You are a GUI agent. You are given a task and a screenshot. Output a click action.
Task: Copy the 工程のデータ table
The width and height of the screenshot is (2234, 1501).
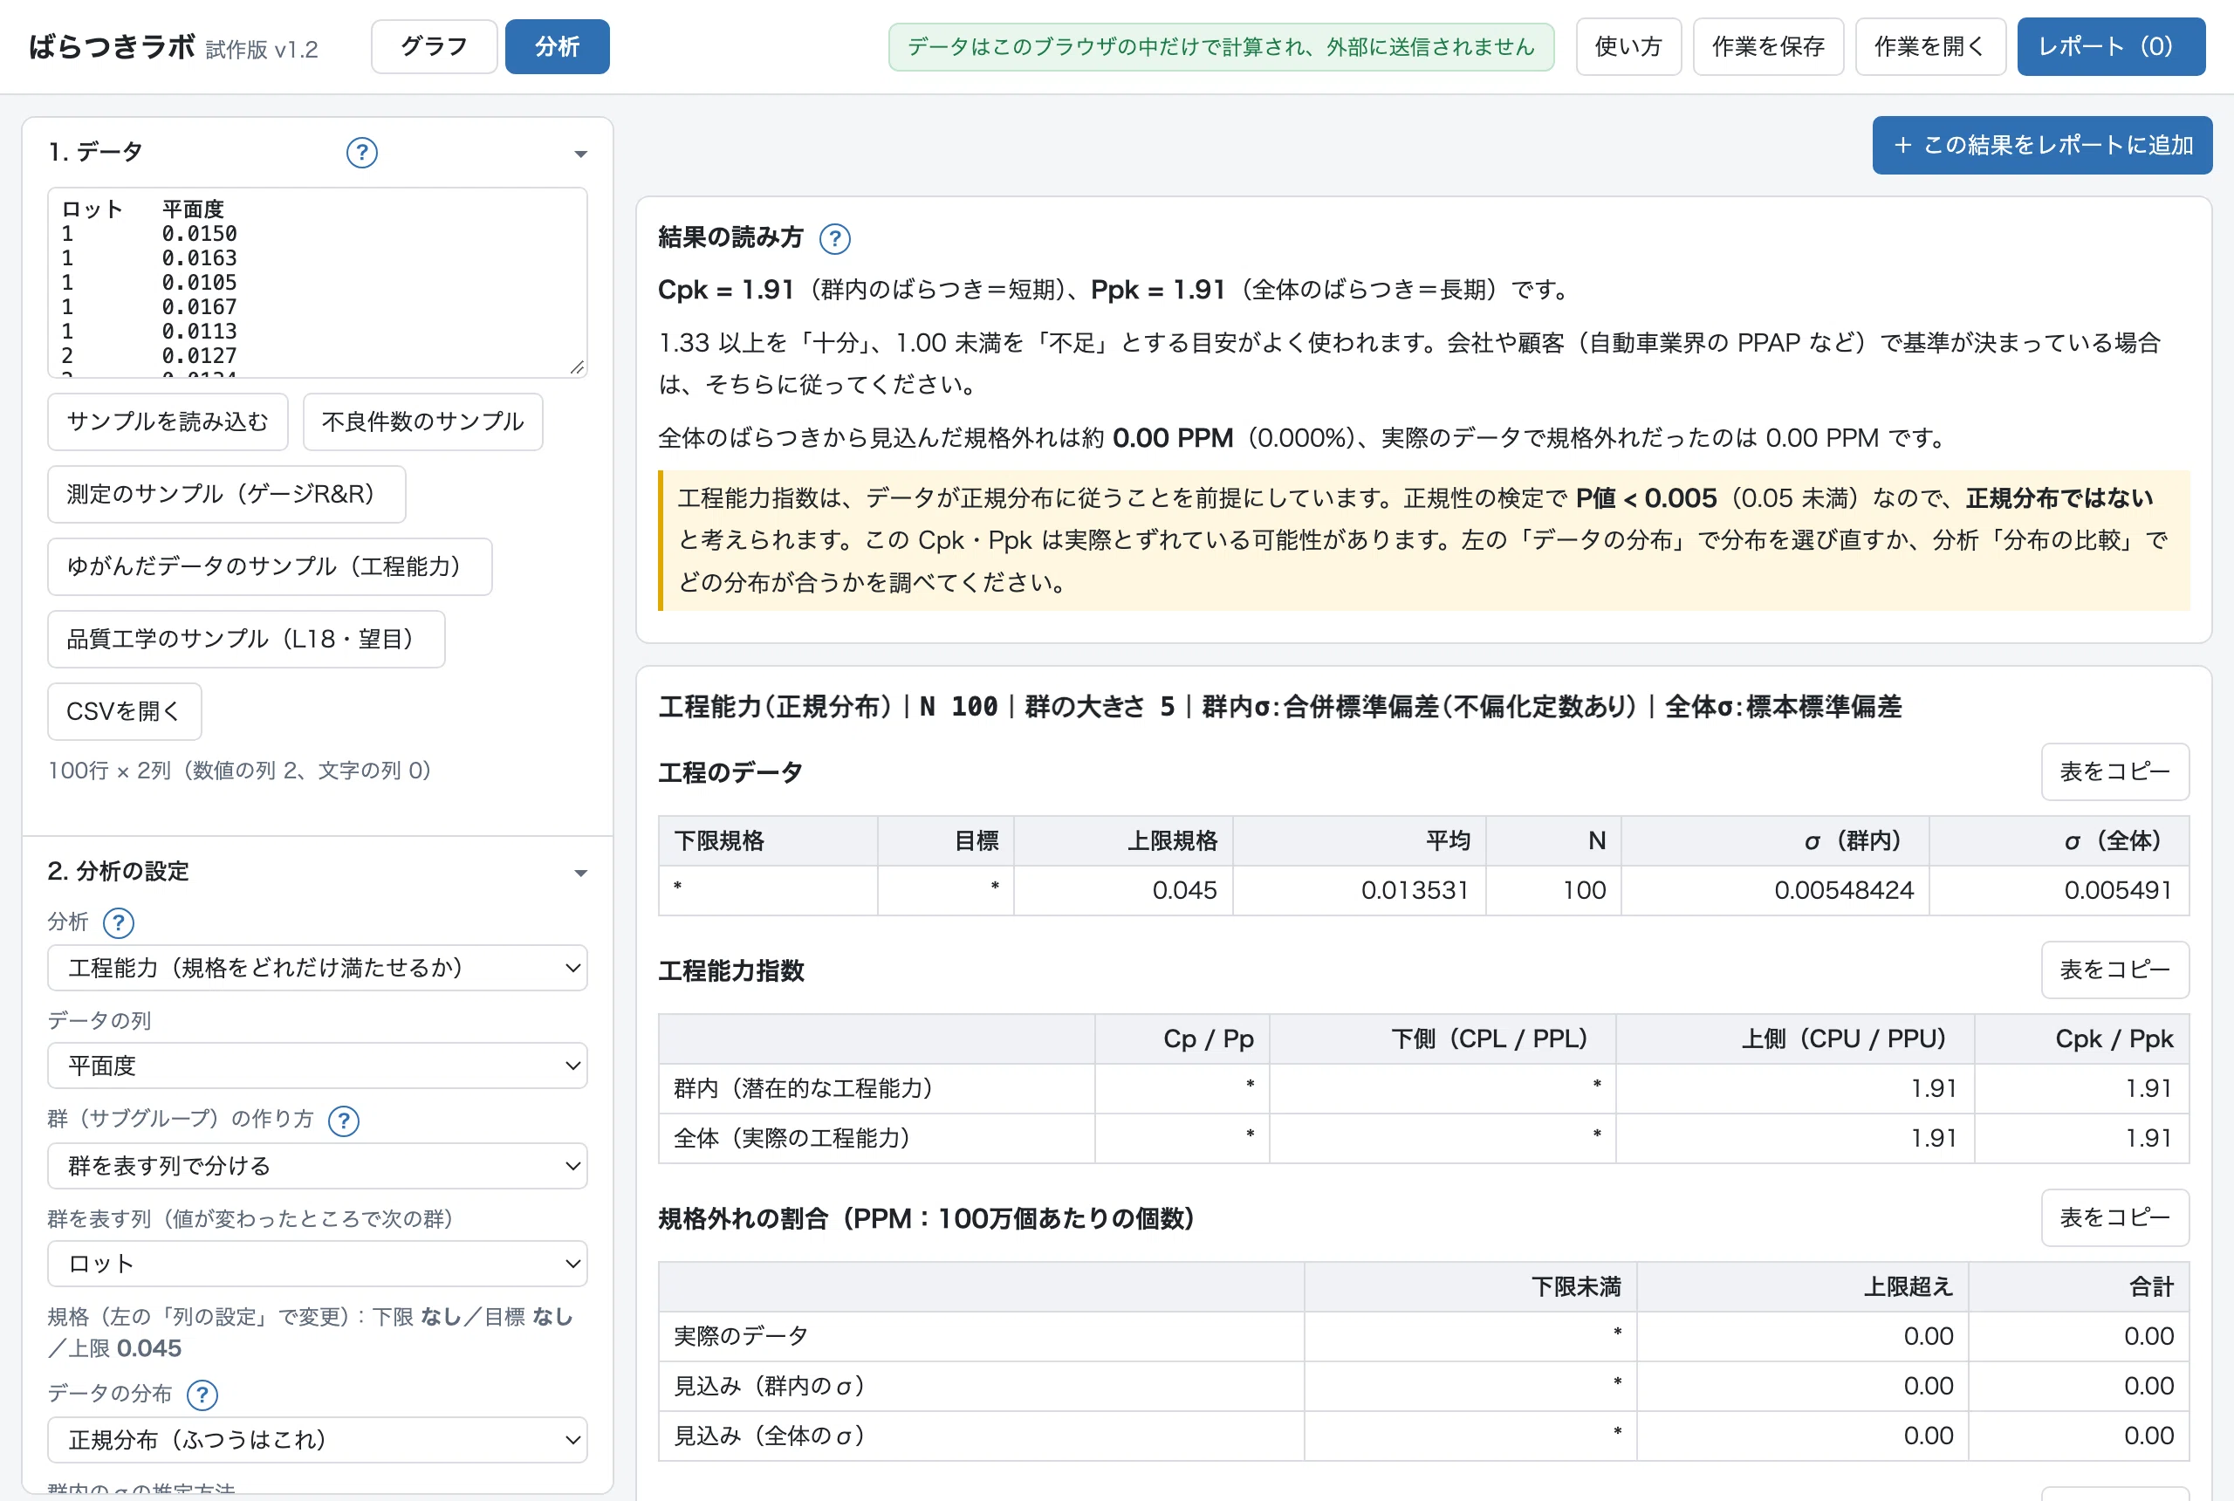pos(2114,771)
